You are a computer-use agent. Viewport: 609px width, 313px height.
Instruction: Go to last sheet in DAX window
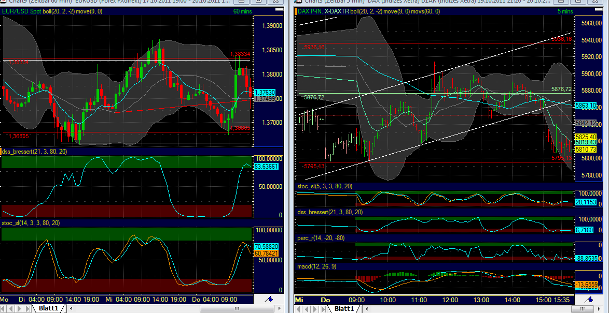[322, 309]
